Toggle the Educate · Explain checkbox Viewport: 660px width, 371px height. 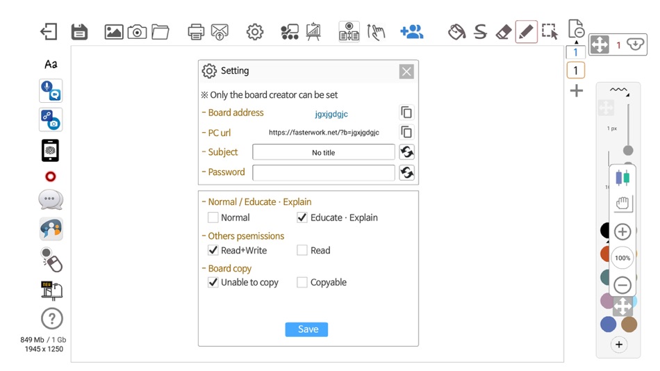(302, 217)
